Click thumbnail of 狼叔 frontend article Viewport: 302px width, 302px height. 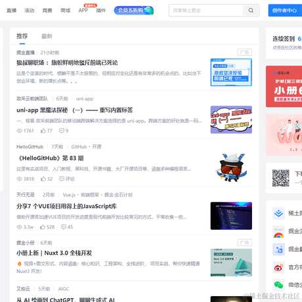(x=231, y=72)
